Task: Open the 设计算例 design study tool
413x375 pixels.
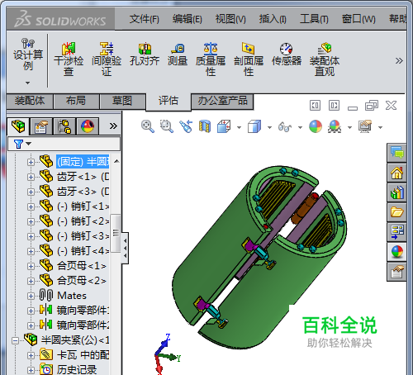Action: tap(28, 55)
